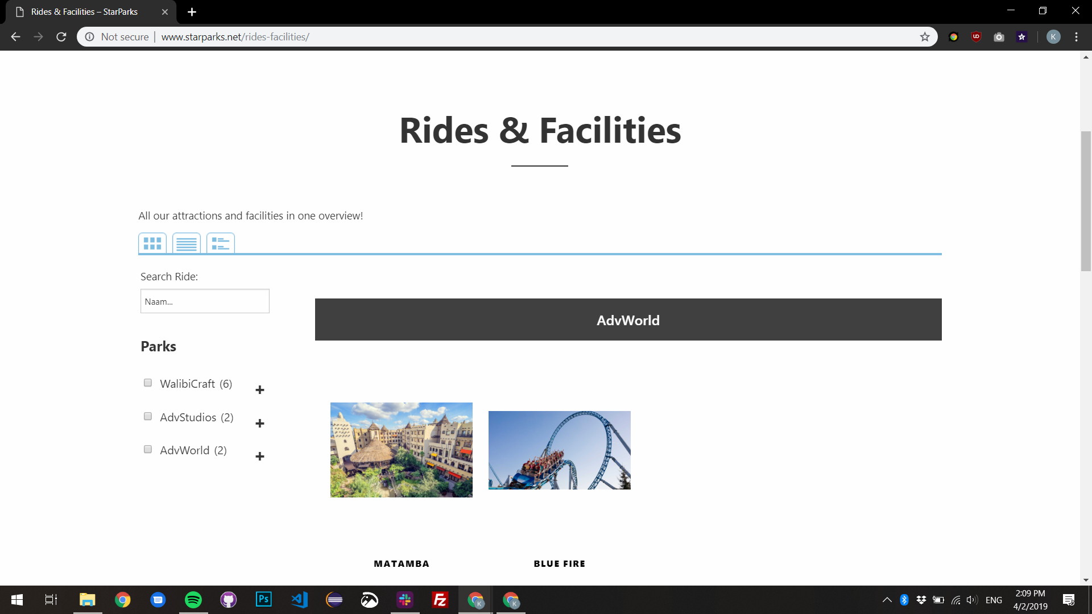Click the page vertical scrollbar thumb
Image resolution: width=1092 pixels, height=614 pixels.
(x=1086, y=201)
